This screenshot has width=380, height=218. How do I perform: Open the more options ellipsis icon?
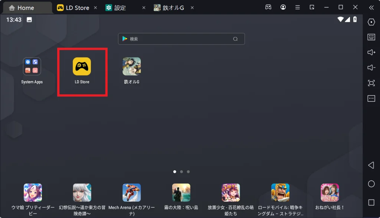point(371,98)
